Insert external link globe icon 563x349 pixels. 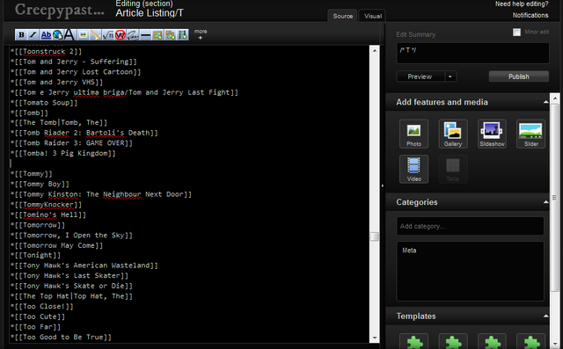coord(57,35)
